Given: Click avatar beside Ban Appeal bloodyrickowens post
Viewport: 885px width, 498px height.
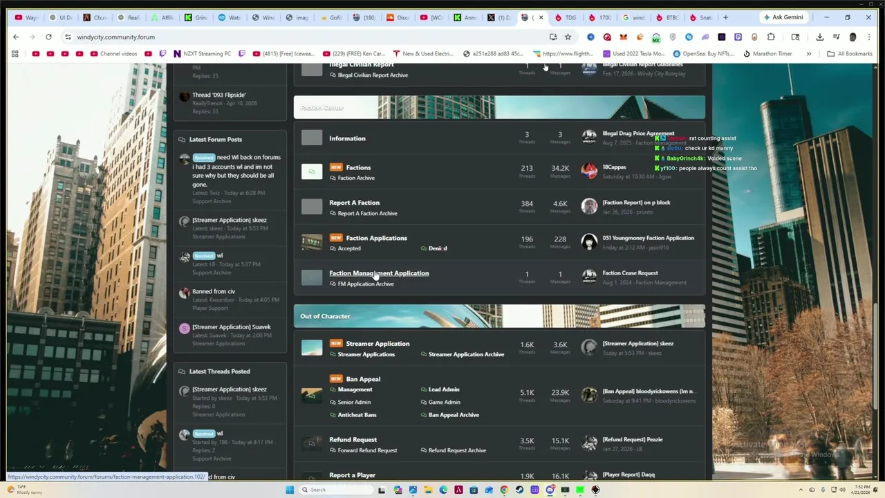Looking at the screenshot, I should 589,395.
